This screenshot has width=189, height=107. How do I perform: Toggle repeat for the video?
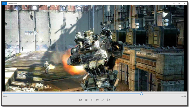click(108, 100)
